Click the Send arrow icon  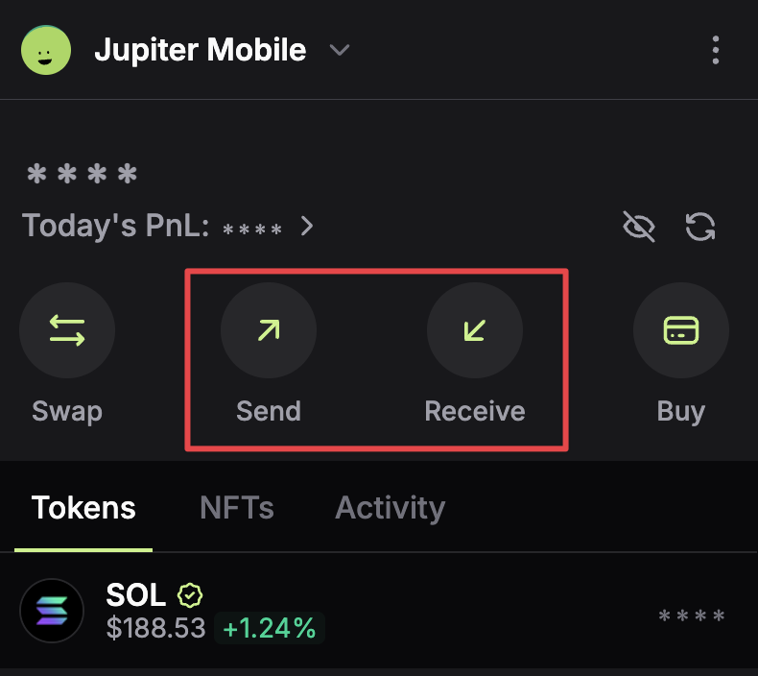(269, 331)
